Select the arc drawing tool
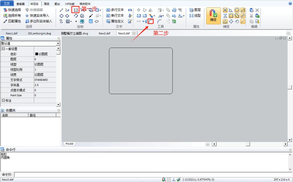Image resolution: width=293 pixels, height=182 pixels. [76, 16]
